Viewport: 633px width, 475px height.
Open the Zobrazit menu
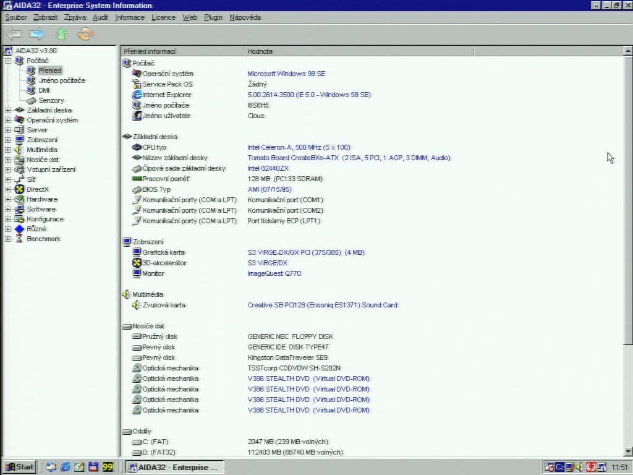(x=45, y=17)
